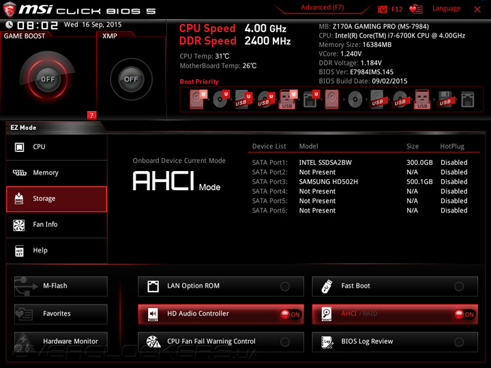Click the clock icon beside the time
Image resolution: width=491 pixels, height=368 pixels.
click(x=10, y=25)
